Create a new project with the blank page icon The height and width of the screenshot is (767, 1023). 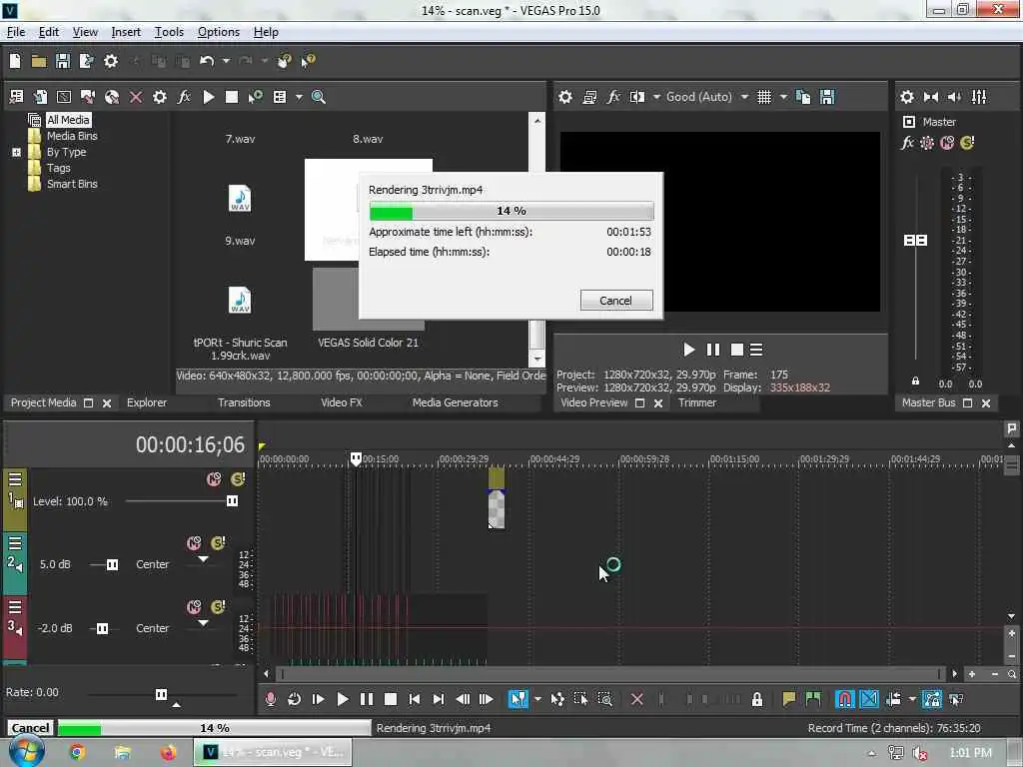pos(15,61)
